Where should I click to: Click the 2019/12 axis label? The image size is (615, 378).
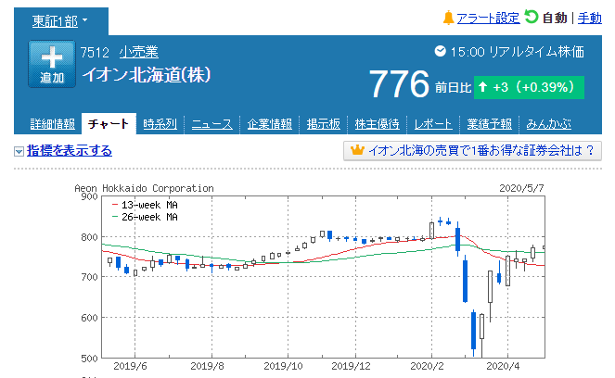351,366
